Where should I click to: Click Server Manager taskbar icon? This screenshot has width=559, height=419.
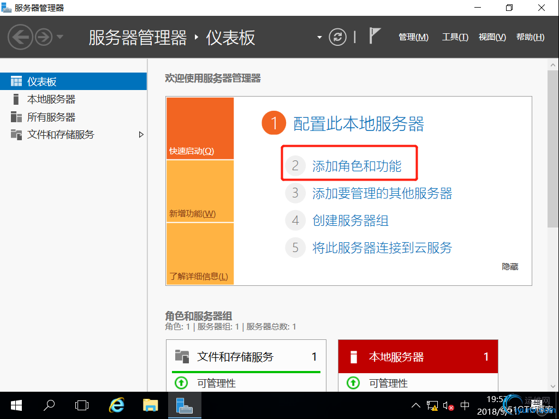click(x=185, y=405)
